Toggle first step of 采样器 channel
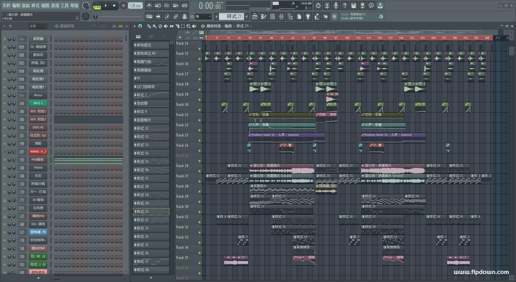The height and width of the screenshot is (282, 516). point(56,39)
